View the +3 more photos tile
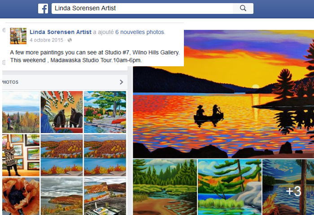This screenshot has width=314, height=215. [288, 187]
